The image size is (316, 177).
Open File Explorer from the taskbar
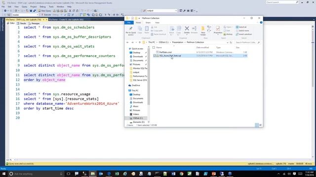tap(93, 174)
